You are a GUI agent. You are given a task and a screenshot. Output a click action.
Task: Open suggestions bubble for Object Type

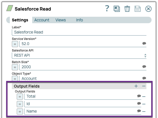(144, 78)
